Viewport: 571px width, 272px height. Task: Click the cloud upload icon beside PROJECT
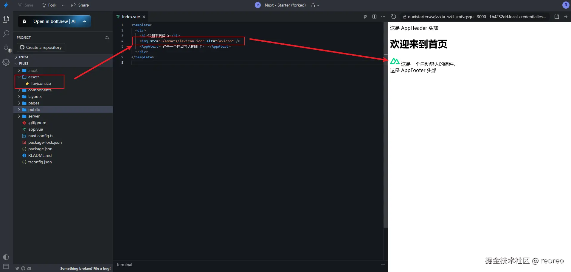pos(107,37)
